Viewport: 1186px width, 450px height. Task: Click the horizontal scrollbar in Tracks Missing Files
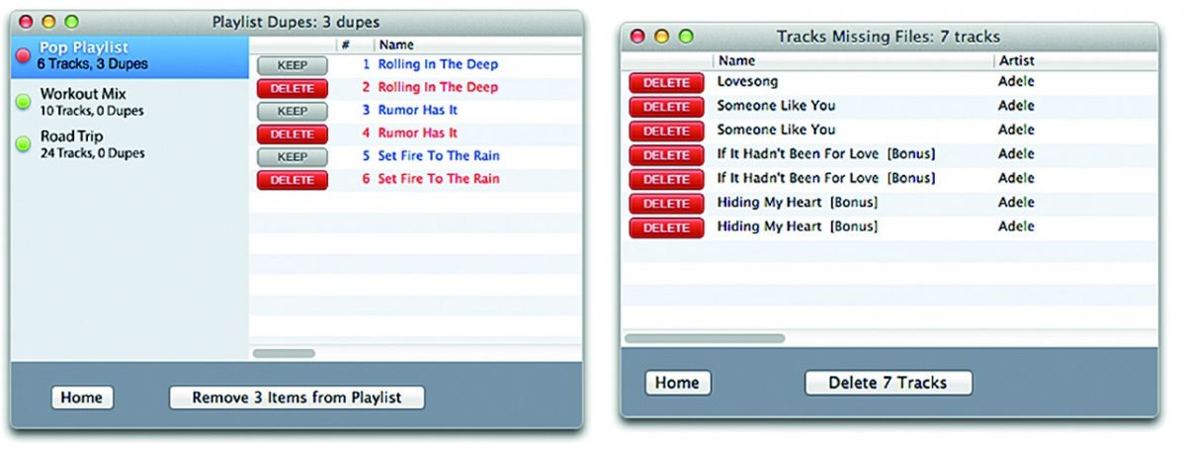click(x=704, y=338)
